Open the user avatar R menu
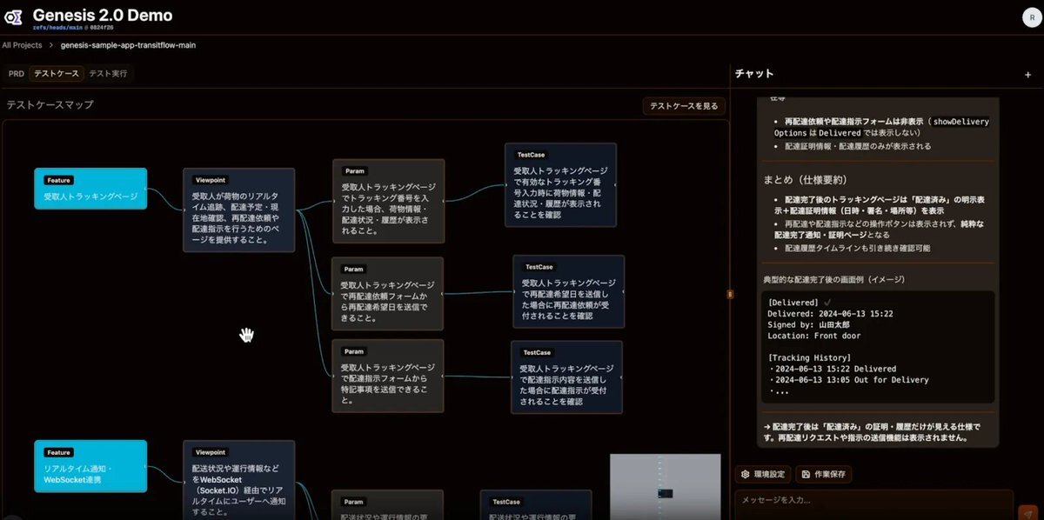This screenshot has height=520, width=1044. click(x=1032, y=17)
